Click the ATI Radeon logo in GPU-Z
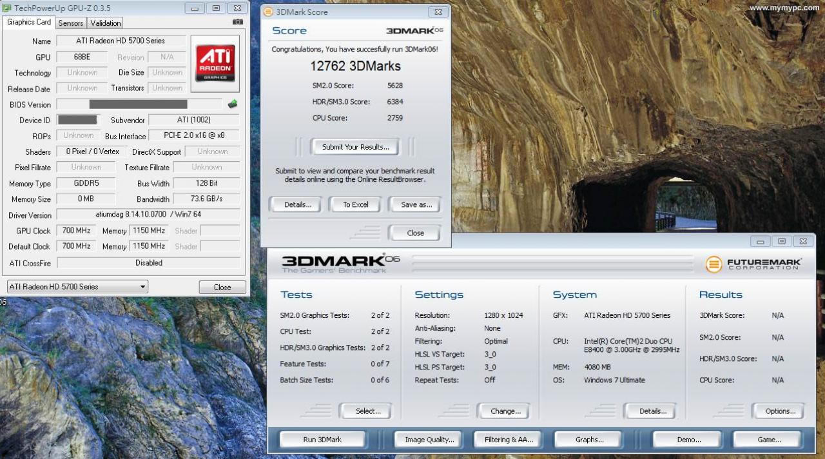The height and width of the screenshot is (459, 825). click(215, 63)
